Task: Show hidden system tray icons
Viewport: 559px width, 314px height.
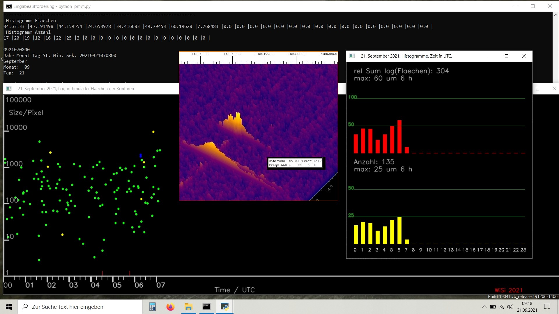Action: coord(484,307)
